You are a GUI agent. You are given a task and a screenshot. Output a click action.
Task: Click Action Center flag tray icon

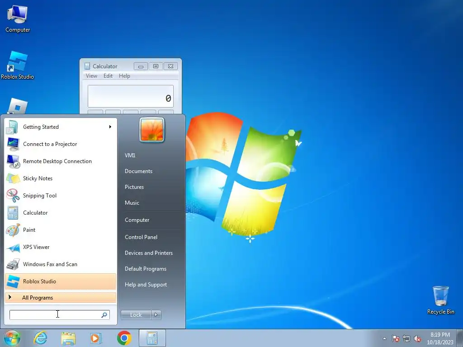click(x=396, y=338)
